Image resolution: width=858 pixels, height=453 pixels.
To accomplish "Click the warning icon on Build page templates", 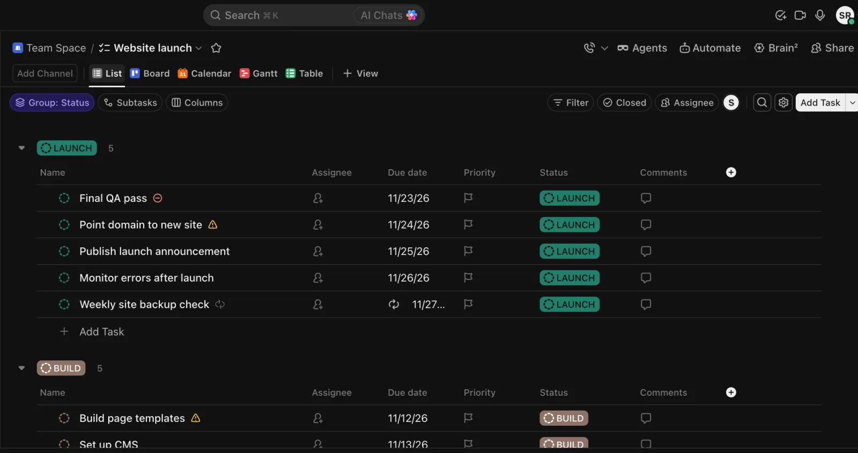I will [196, 418].
